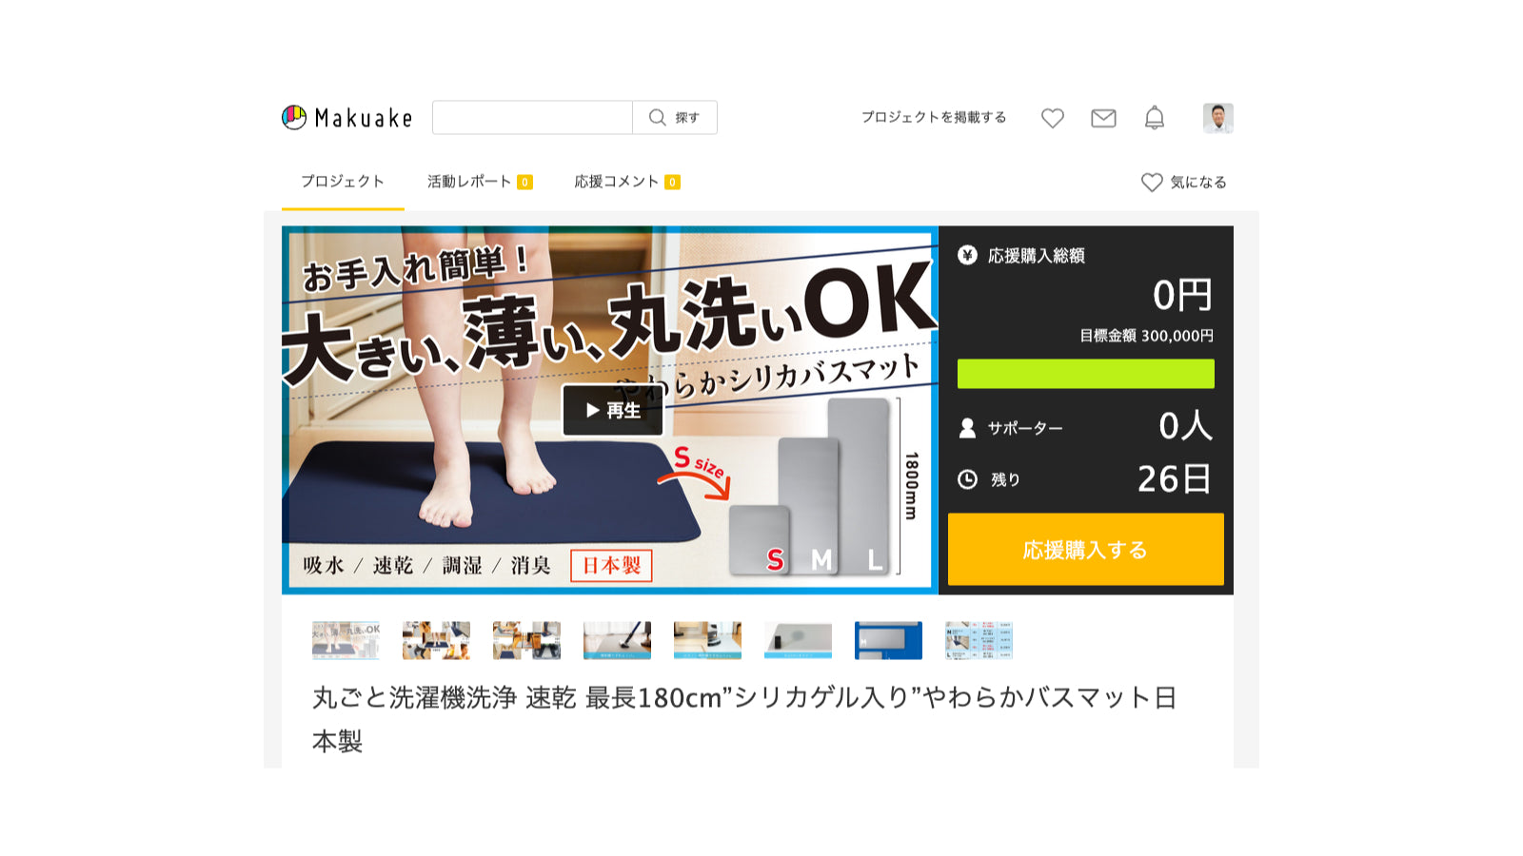
Task: Click the 目標金額 300,000円 text
Action: click(x=1147, y=336)
